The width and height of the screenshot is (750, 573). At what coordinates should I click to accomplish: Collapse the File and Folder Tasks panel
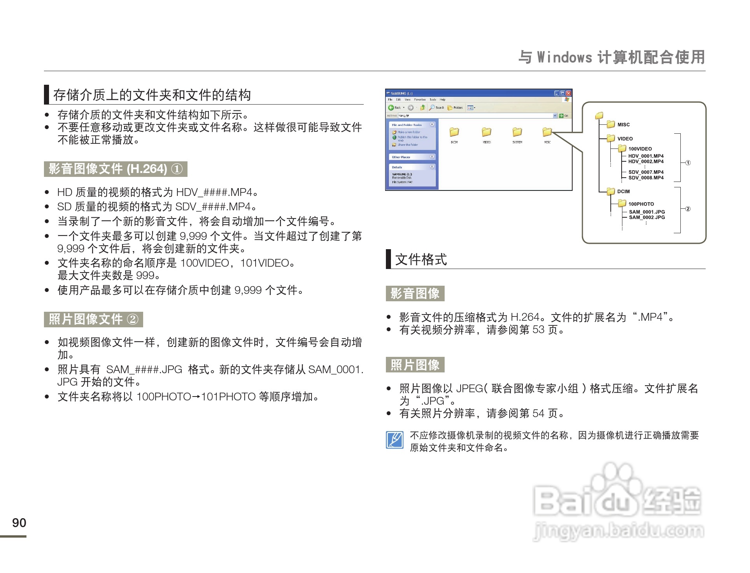pos(432,124)
